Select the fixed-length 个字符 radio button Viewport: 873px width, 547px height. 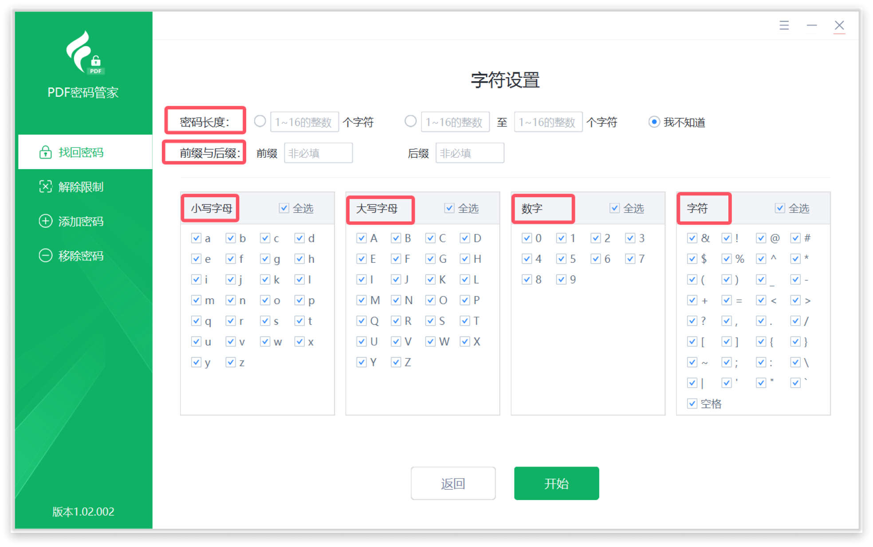click(260, 121)
